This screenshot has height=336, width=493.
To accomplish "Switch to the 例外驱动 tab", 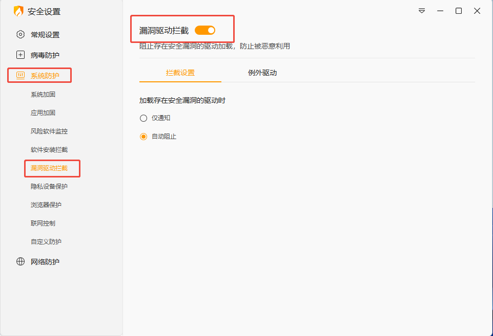I will click(262, 73).
